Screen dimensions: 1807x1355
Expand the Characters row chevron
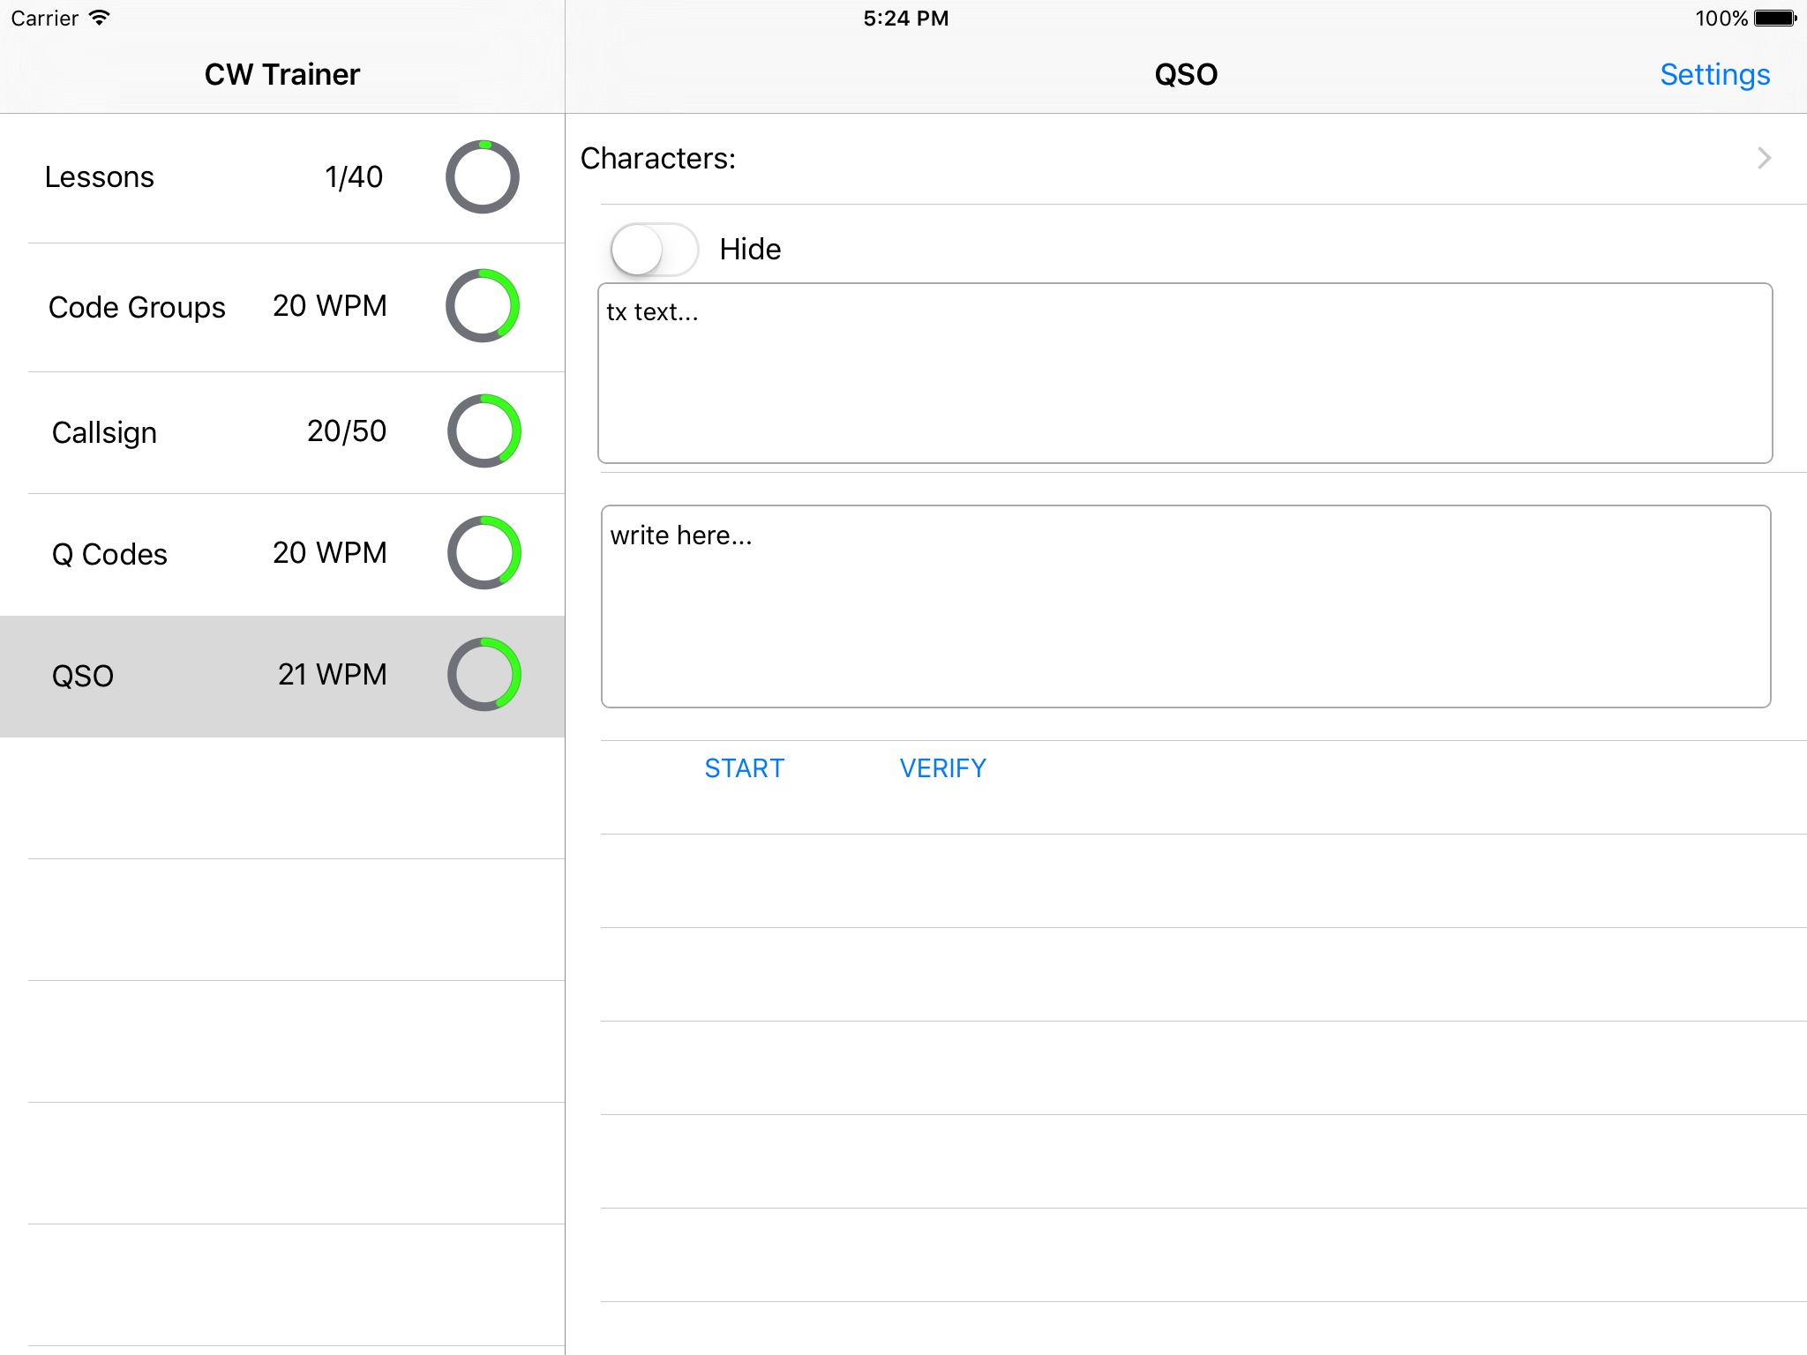[x=1763, y=159]
